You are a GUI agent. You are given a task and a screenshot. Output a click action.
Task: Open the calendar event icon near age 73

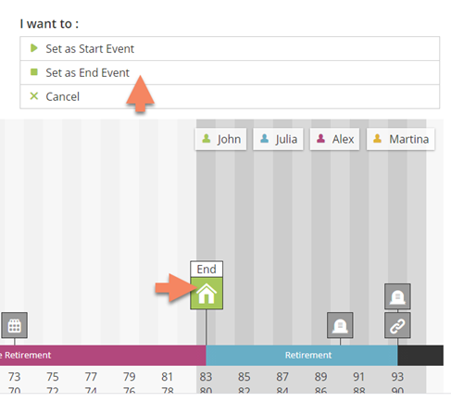(x=14, y=325)
